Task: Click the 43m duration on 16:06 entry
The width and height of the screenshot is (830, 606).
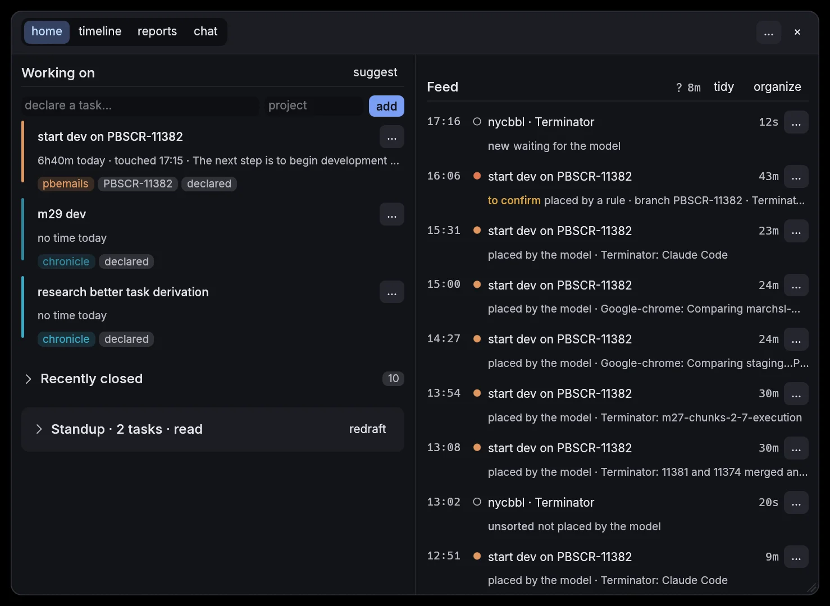Action: (x=768, y=177)
